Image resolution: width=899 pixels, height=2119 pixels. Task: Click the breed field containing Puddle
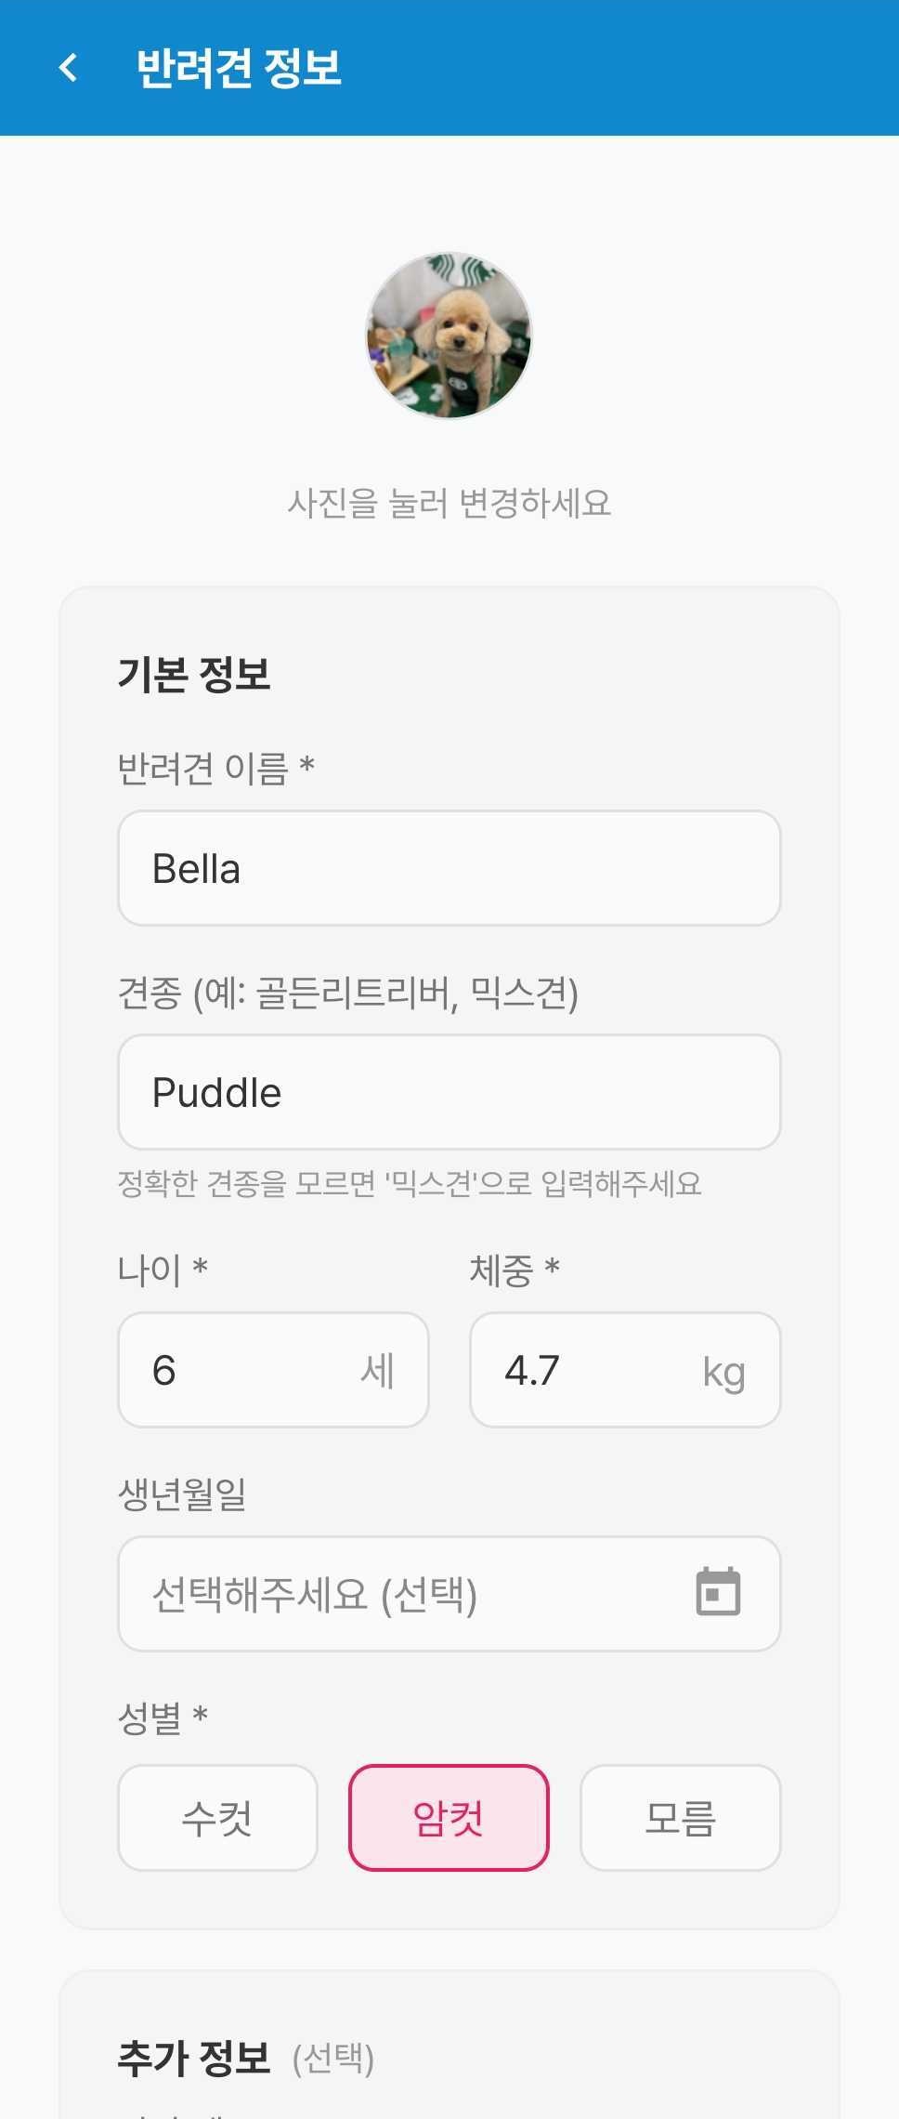pyautogui.click(x=449, y=1092)
